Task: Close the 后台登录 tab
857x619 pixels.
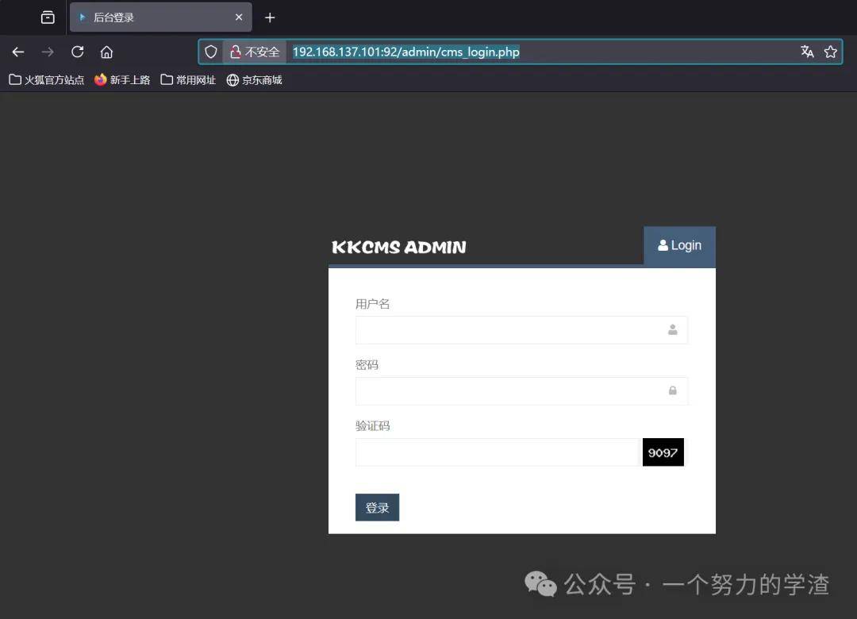Action: 239,17
